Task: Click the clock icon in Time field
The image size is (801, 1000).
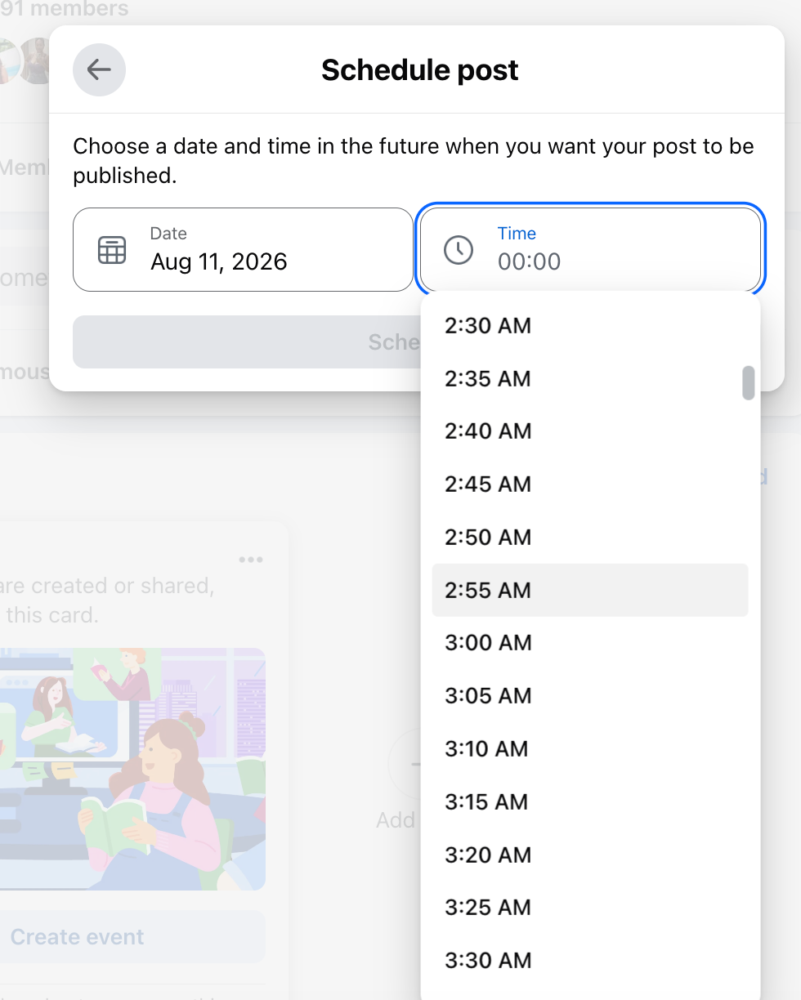Action: (x=459, y=250)
